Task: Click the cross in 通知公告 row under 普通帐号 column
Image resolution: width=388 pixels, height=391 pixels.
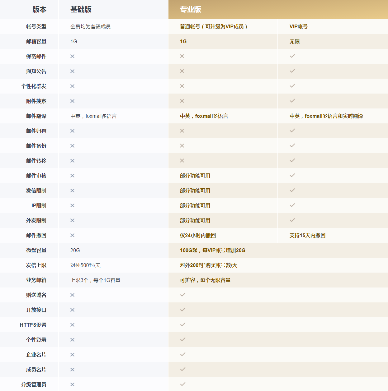Action: click(x=182, y=71)
